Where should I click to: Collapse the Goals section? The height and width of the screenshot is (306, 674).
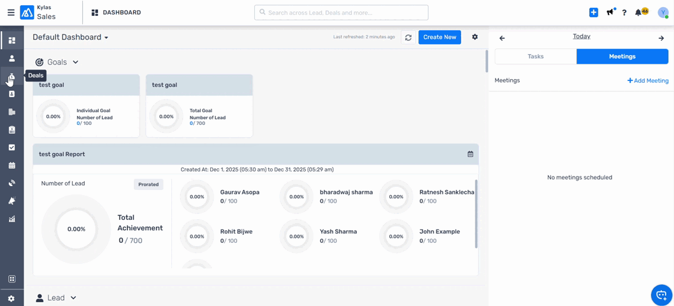[x=75, y=62]
